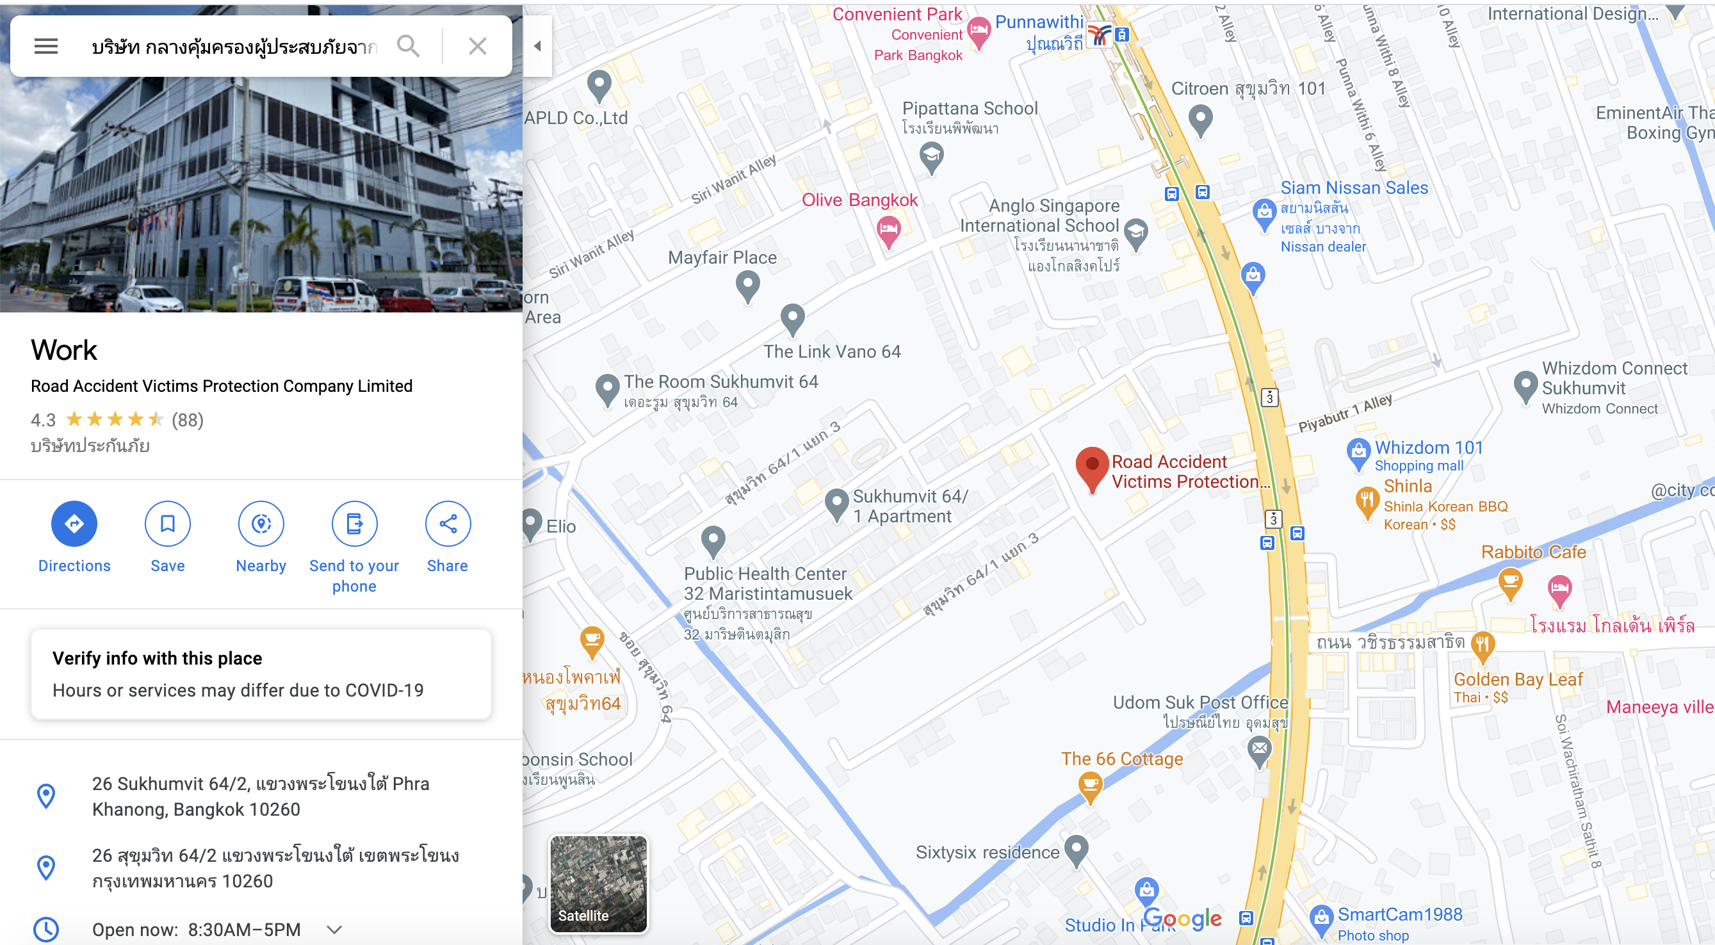Switch to Satellite view thumbnail

pos(598,884)
